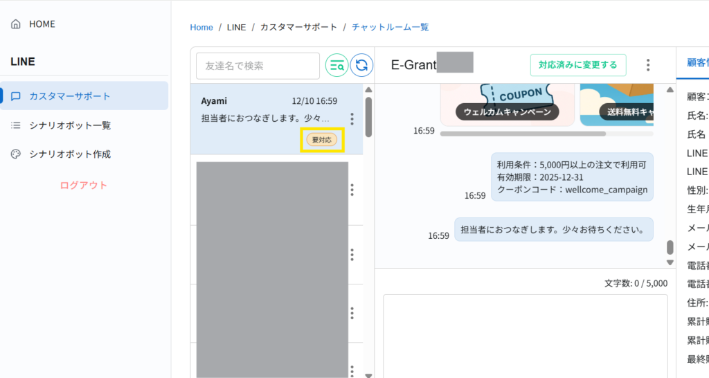Click the ログアウト link
Screen dimensions: 709x378
tap(84, 185)
